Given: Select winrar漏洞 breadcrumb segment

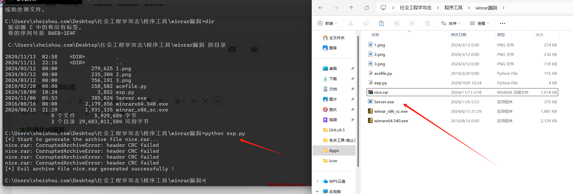Looking at the screenshot, I should pyautogui.click(x=486, y=8).
